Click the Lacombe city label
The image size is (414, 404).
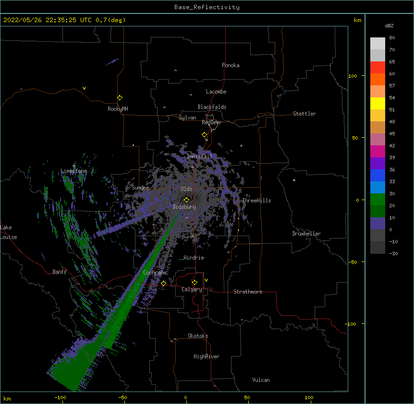(216, 92)
